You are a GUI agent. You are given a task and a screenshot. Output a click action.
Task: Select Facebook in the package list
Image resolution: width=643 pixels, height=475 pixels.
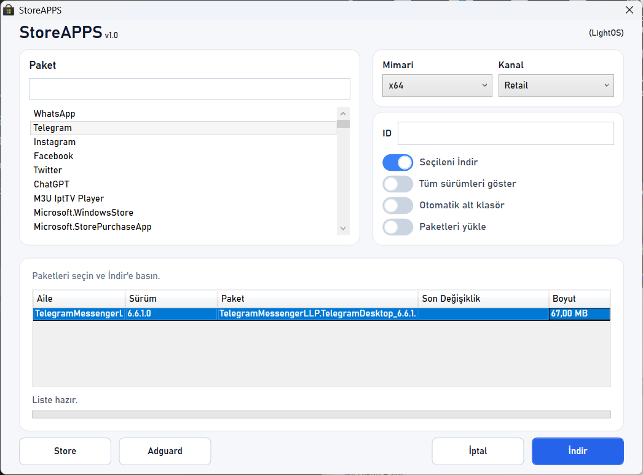(x=184, y=156)
